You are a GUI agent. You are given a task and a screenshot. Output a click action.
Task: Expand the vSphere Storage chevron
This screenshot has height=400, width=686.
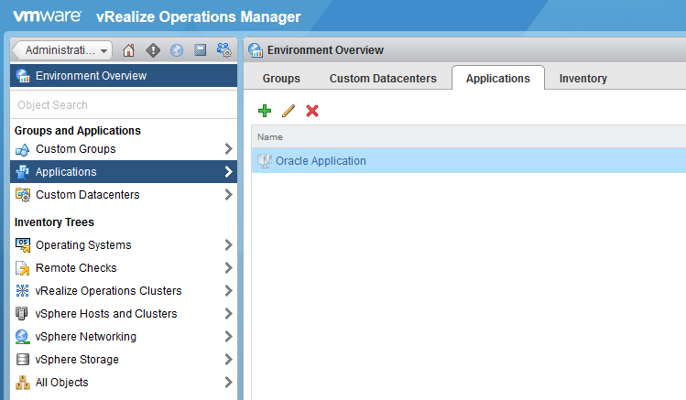click(x=228, y=360)
